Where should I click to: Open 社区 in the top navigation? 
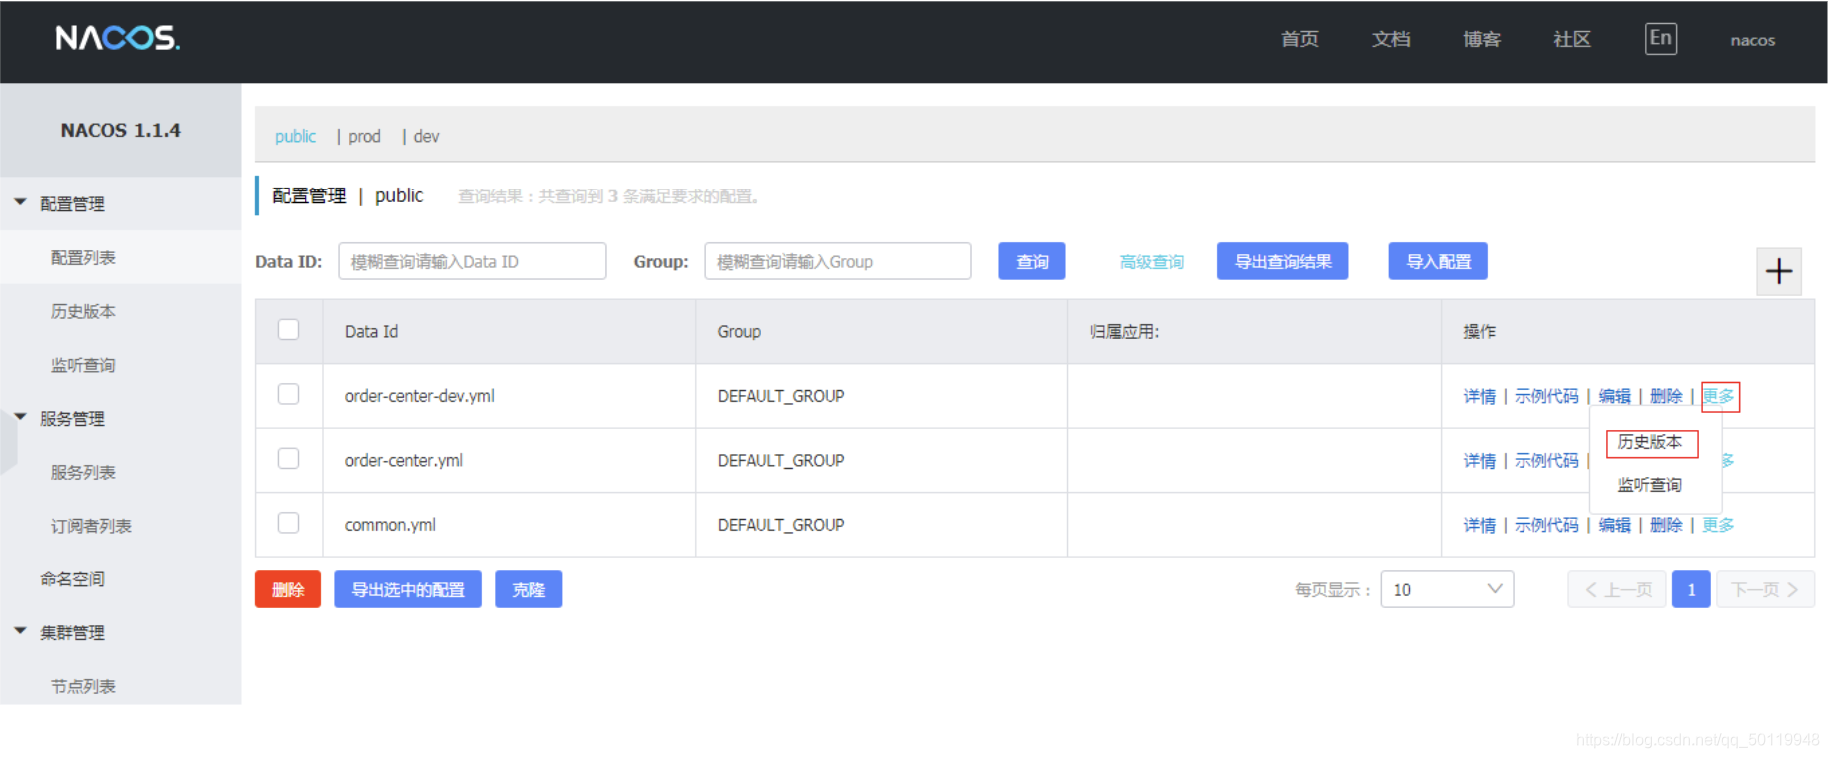(x=1572, y=39)
